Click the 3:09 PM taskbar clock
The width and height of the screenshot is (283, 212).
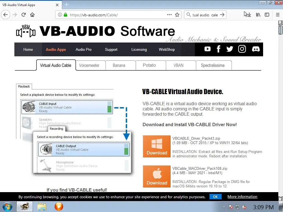[x=263, y=207]
